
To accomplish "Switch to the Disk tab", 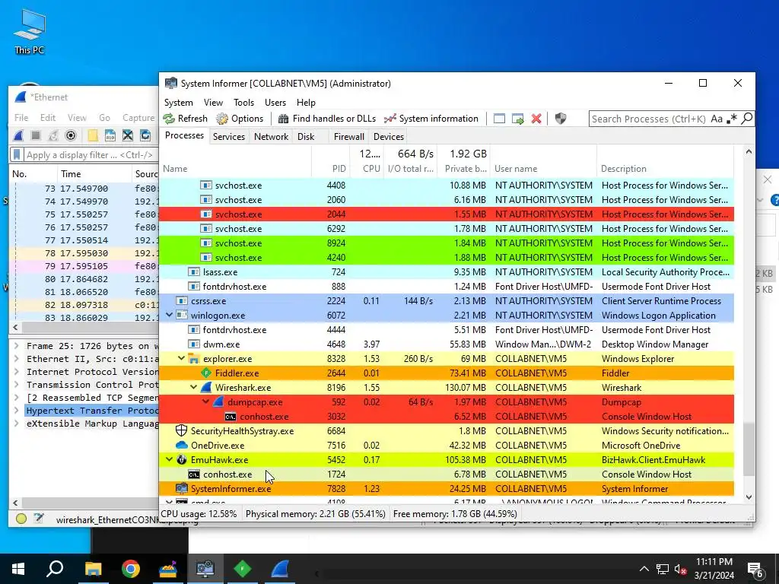I will click(x=306, y=137).
